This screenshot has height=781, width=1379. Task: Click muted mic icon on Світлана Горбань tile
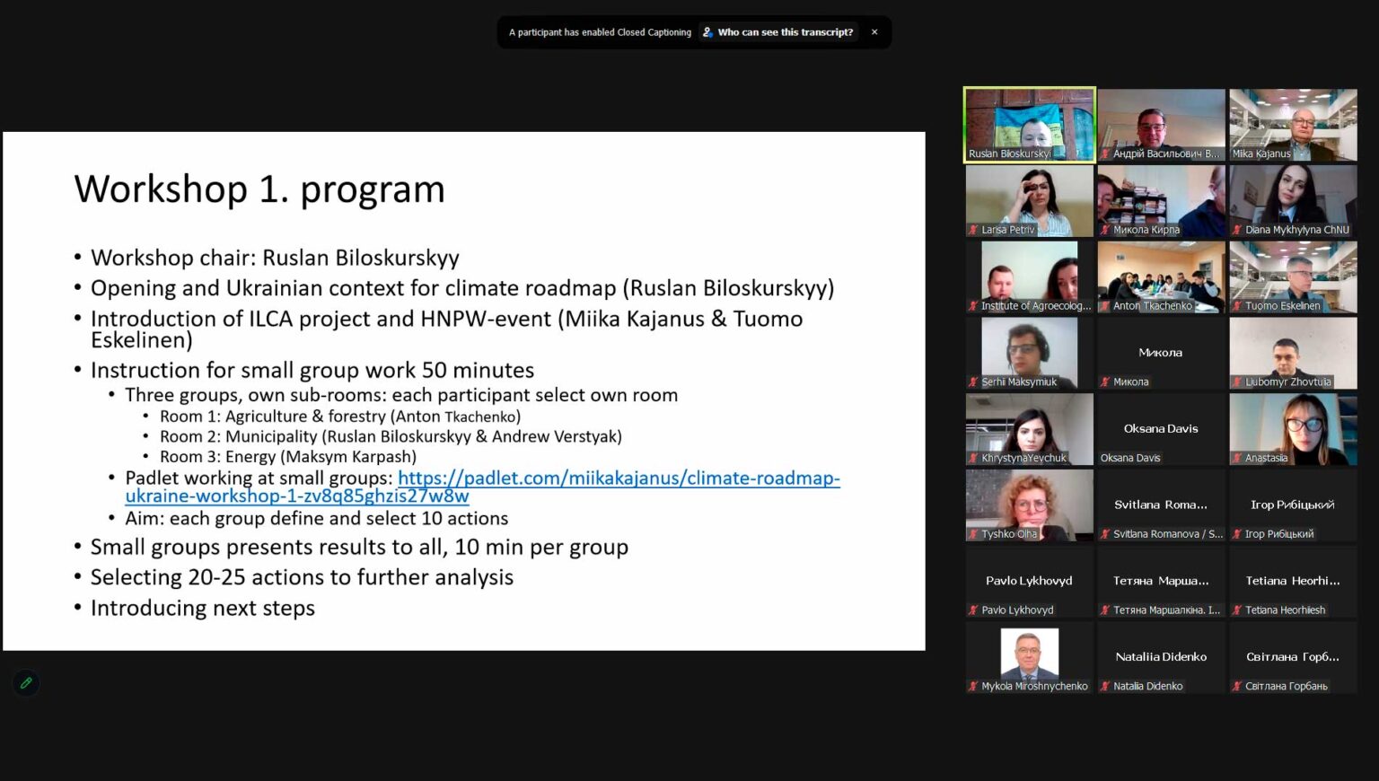point(1237,687)
